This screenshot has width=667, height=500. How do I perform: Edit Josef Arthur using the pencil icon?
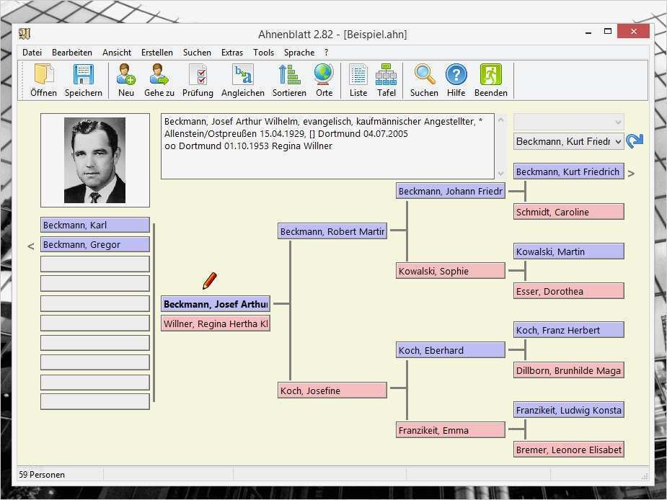click(208, 280)
